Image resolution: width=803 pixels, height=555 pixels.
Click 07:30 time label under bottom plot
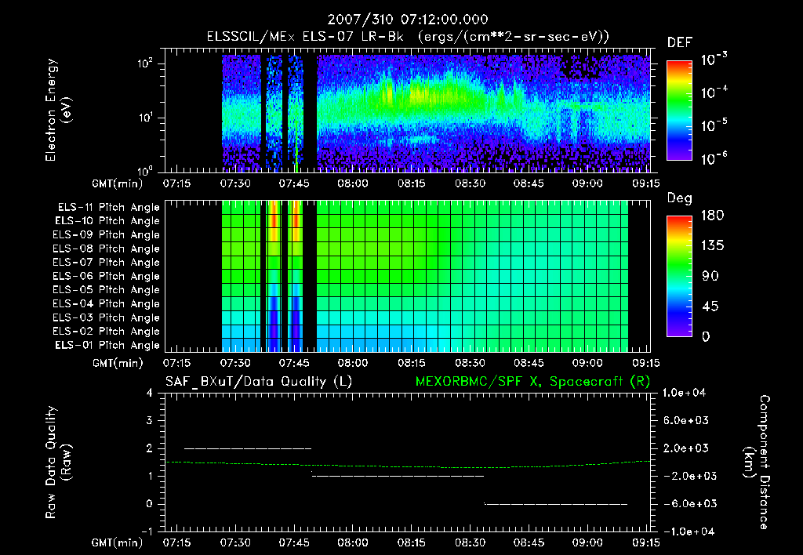click(x=235, y=542)
